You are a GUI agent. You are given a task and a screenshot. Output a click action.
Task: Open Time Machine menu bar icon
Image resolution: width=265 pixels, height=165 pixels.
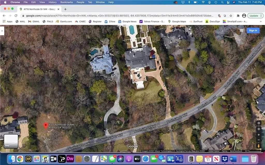[x=216, y=2]
